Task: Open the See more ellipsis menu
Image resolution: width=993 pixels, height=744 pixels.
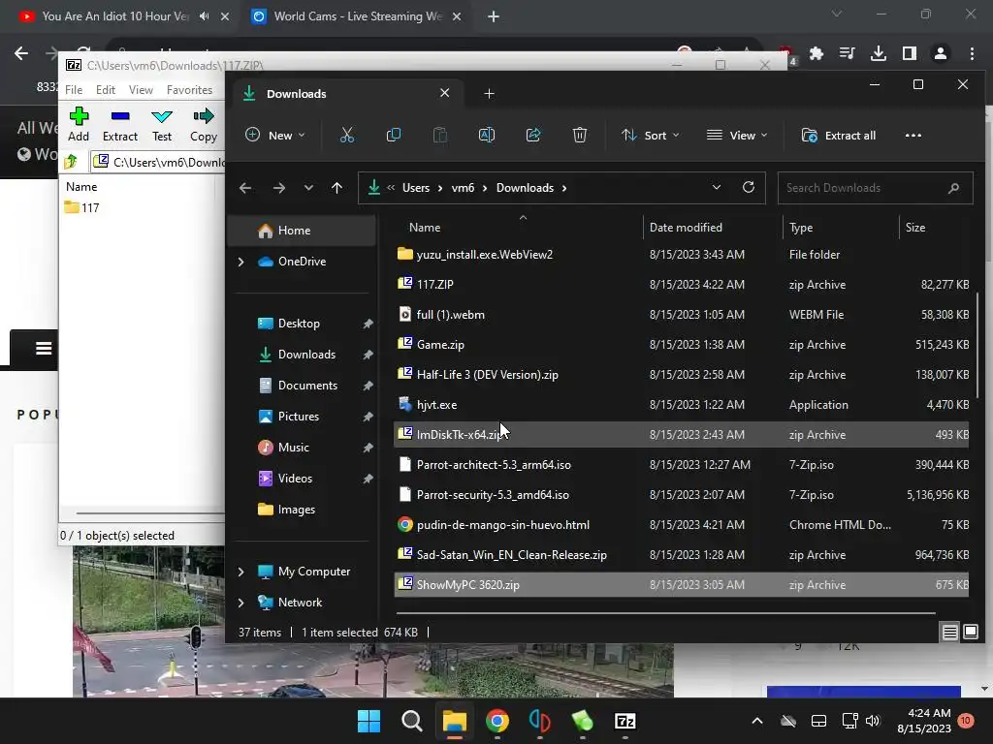Action: coord(913,136)
